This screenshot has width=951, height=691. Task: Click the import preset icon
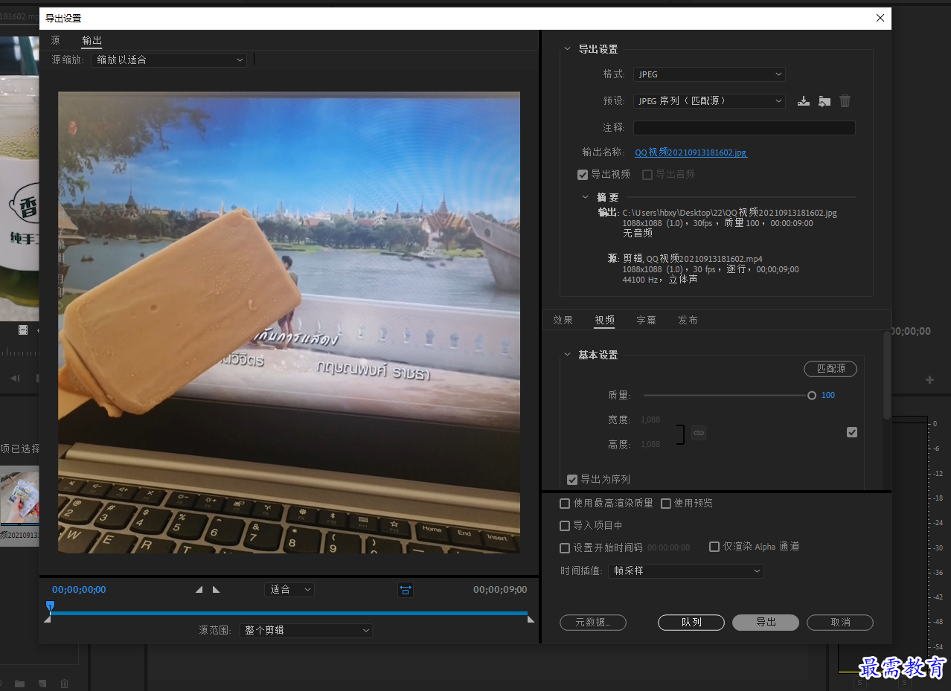pyautogui.click(x=824, y=101)
